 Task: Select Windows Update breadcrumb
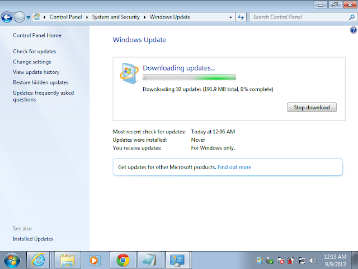[x=170, y=17]
